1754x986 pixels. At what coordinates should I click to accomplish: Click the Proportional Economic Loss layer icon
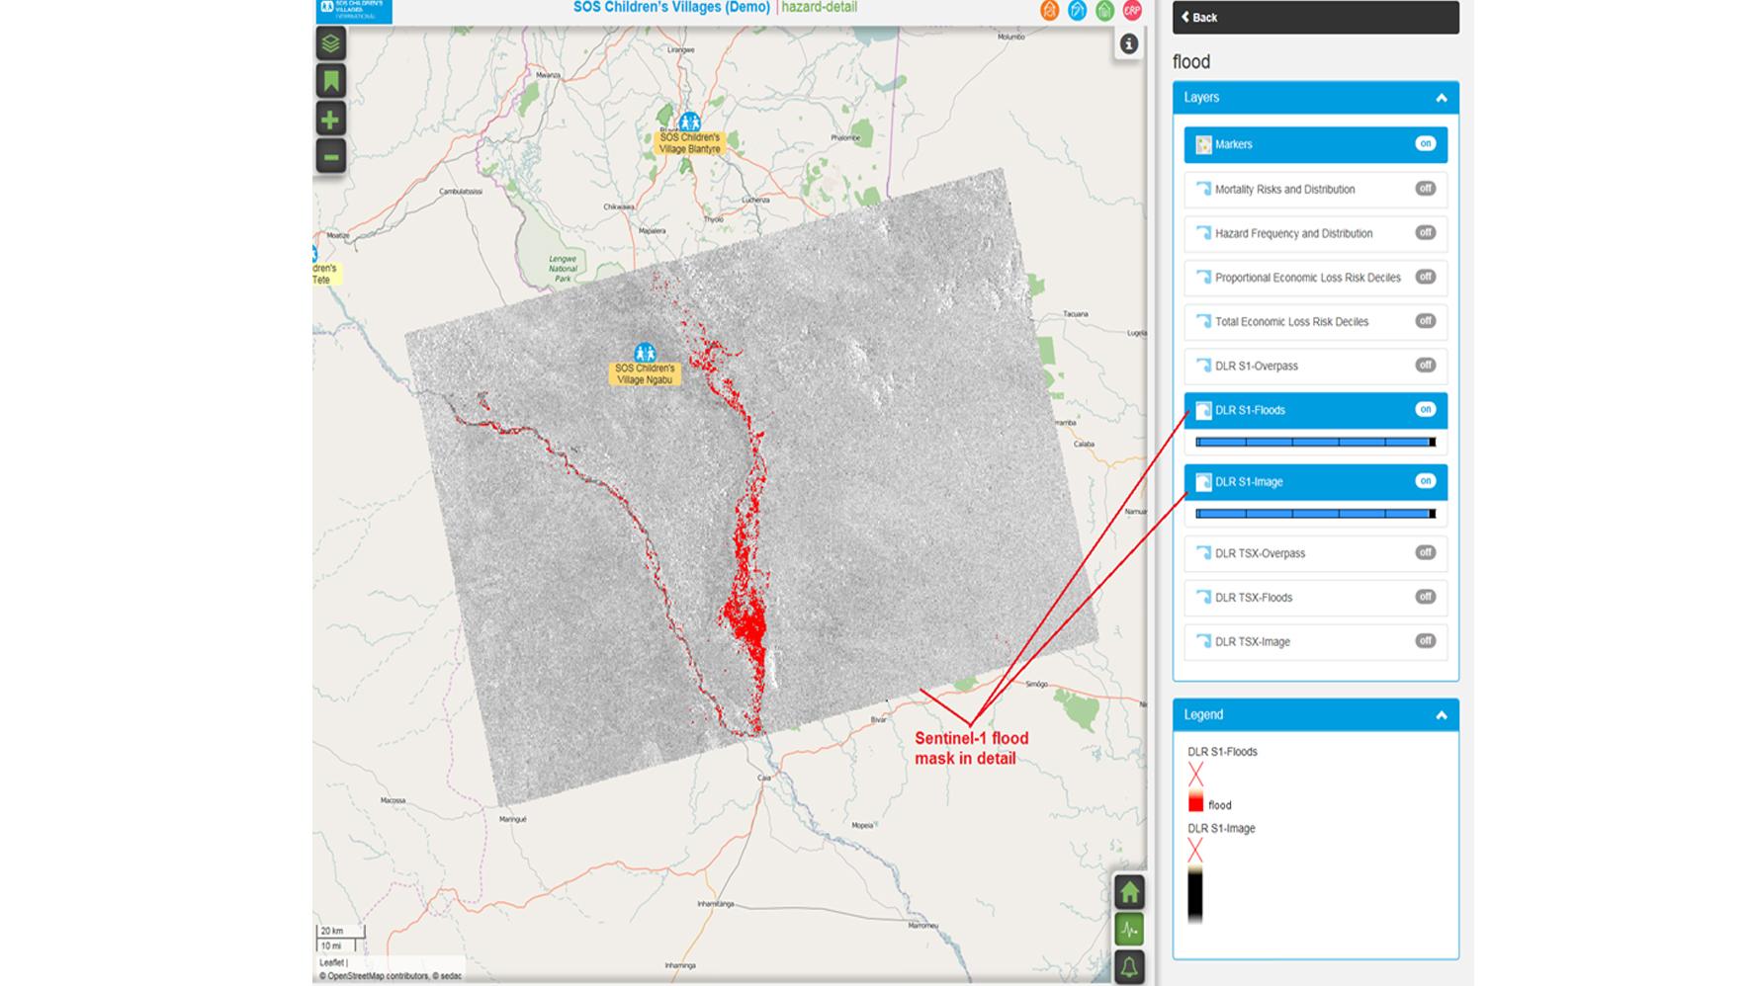point(1203,278)
